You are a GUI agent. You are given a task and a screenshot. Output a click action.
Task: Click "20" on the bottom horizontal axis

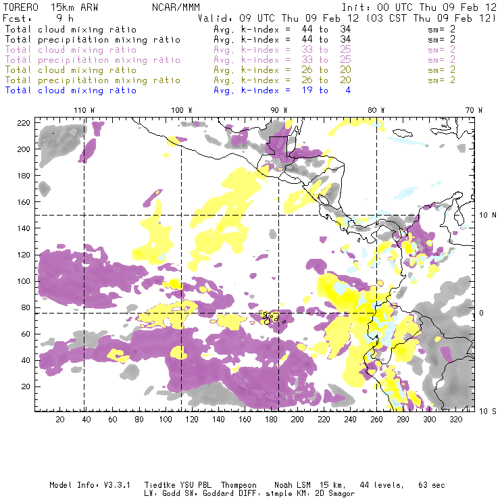click(x=60, y=420)
